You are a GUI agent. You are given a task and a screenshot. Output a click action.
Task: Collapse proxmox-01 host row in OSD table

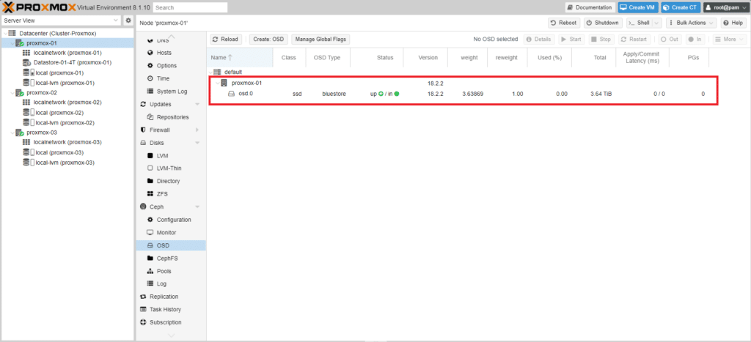point(217,83)
